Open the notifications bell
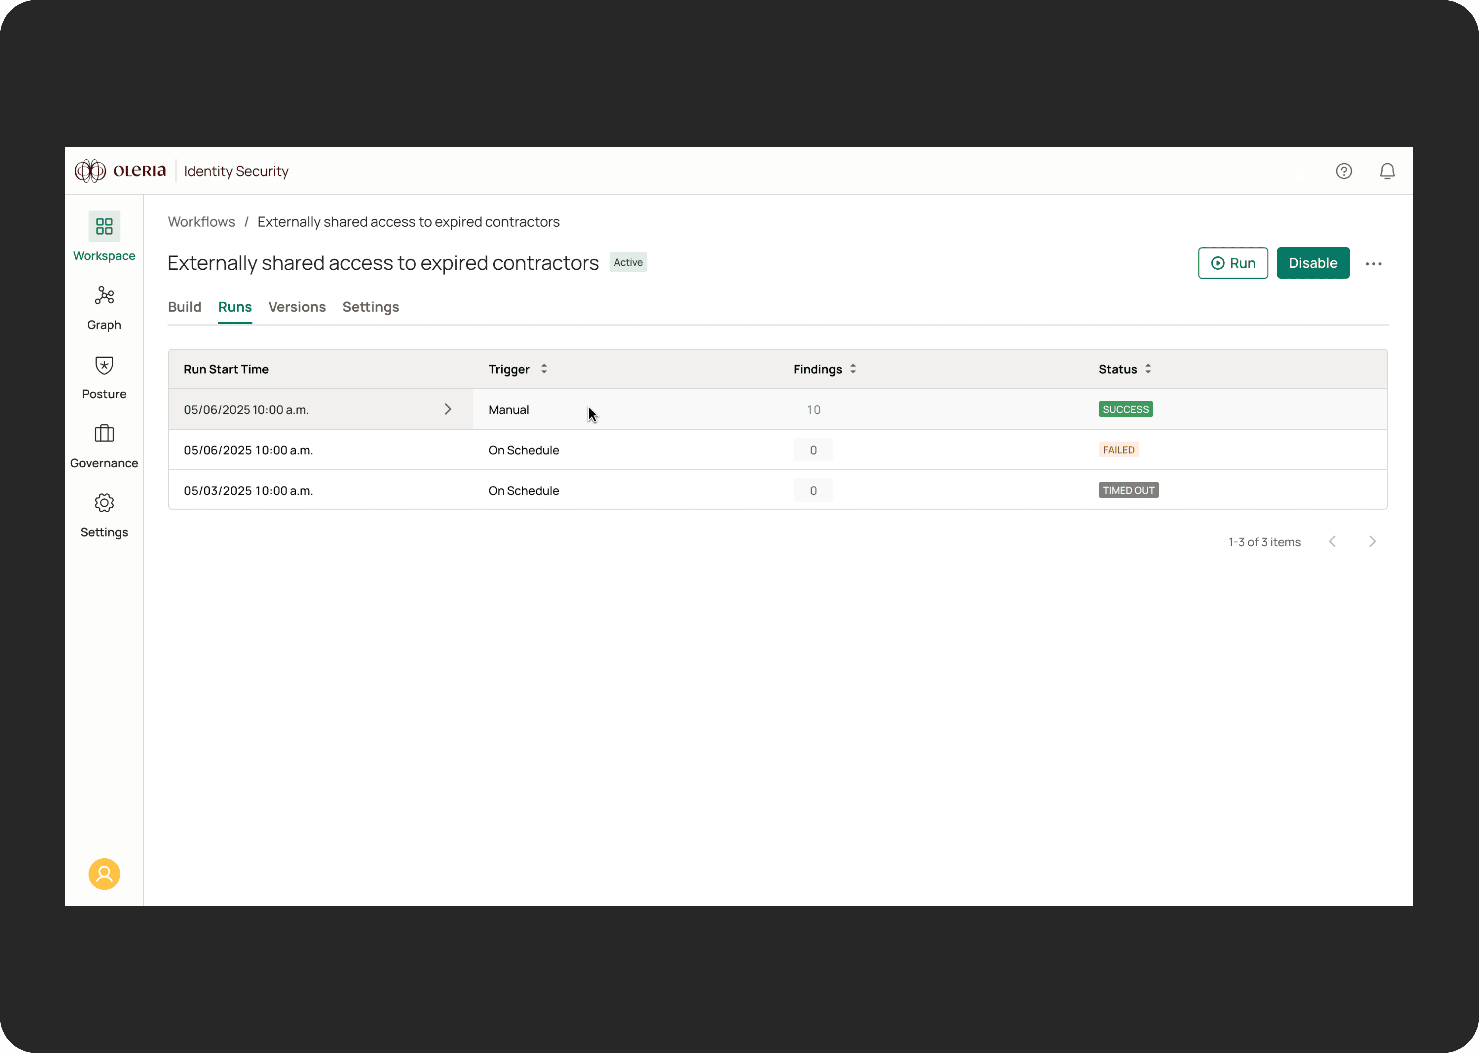The height and width of the screenshot is (1053, 1479). (1387, 171)
